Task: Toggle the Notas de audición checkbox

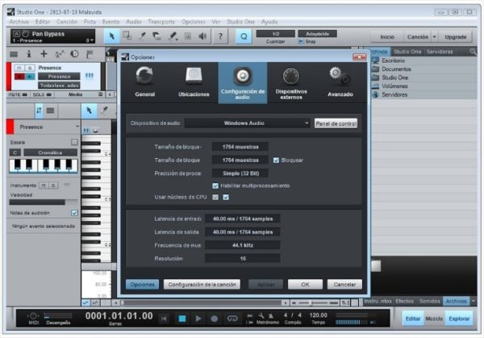Action: click(74, 213)
